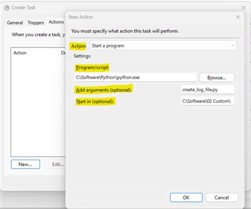Click the highlighted Program/script: label
This screenshot has width=251, height=209.
pos(92,67)
